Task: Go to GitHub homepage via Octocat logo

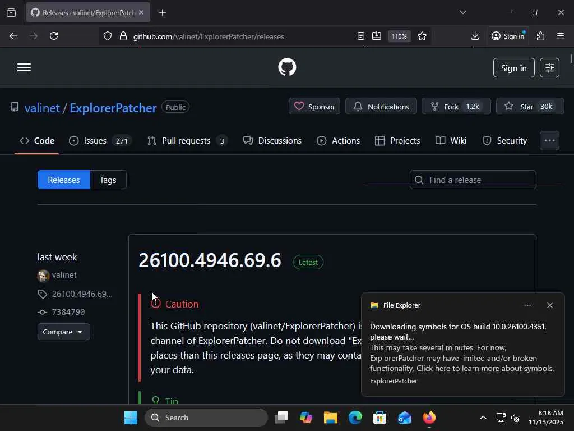Action: click(287, 67)
